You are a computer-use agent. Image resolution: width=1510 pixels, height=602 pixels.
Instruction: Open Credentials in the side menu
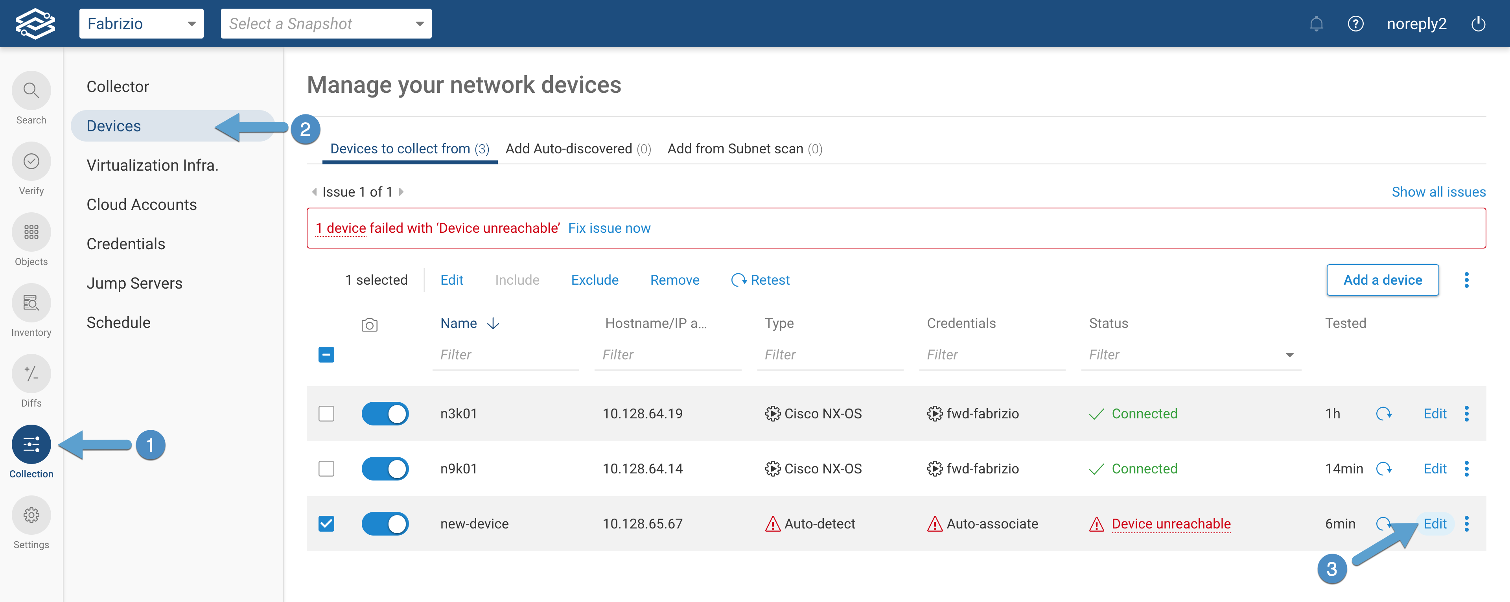(x=125, y=244)
